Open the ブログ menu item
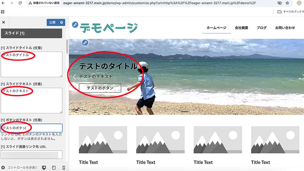The width and height of the screenshot is (304, 171). tap(261, 28)
